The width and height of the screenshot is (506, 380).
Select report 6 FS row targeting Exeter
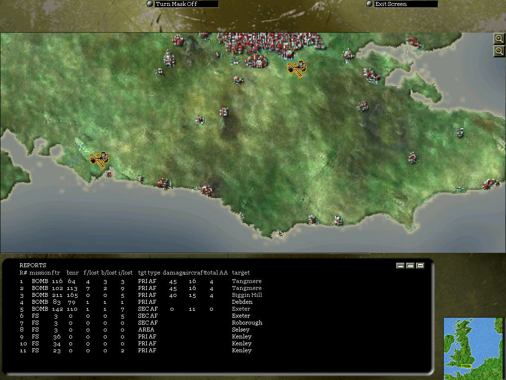(135, 316)
